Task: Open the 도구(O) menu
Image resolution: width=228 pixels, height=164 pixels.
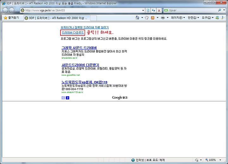Action: click(x=207, y=18)
